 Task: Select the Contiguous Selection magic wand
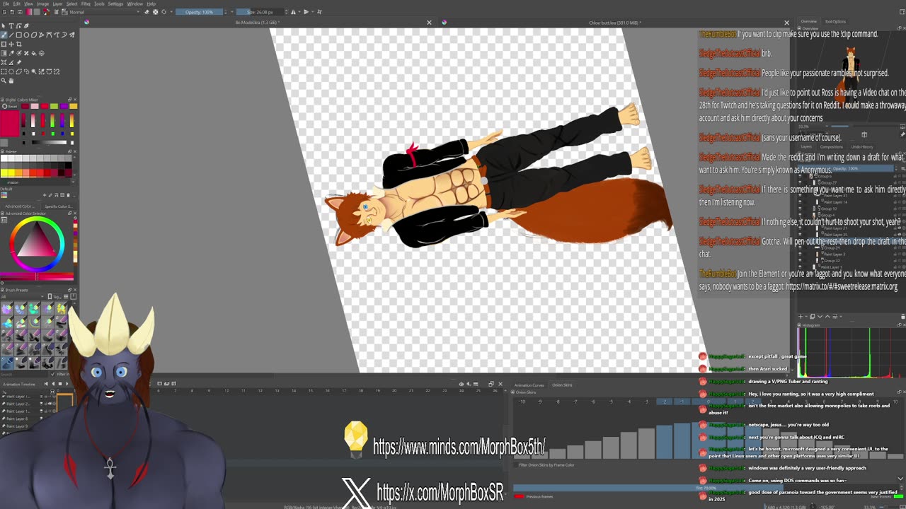[34, 71]
